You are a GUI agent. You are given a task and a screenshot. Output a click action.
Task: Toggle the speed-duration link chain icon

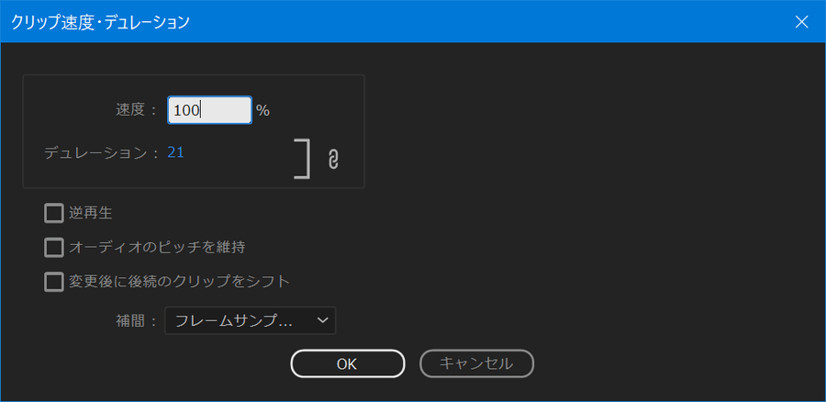(x=333, y=159)
